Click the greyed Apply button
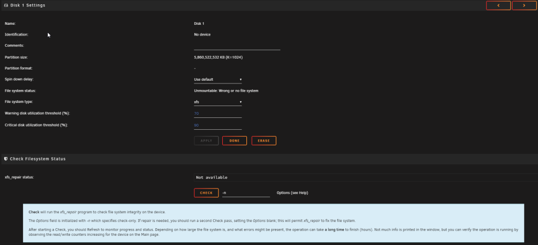This screenshot has height=245, width=538. click(206, 141)
